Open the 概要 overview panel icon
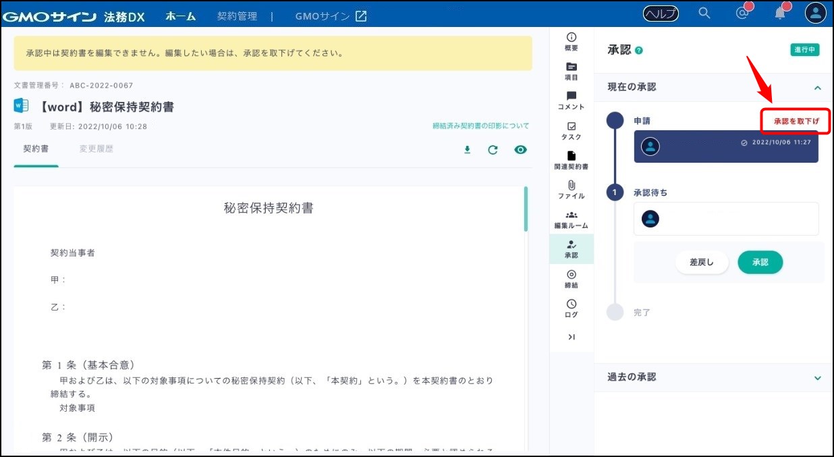Screen dimensions: 834x457 tap(572, 41)
